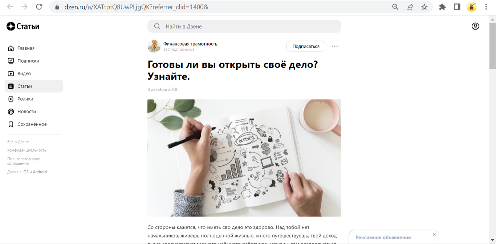This screenshot has height=244, width=496.
Task: Select Ролики in the sidebar
Action: 25,99
